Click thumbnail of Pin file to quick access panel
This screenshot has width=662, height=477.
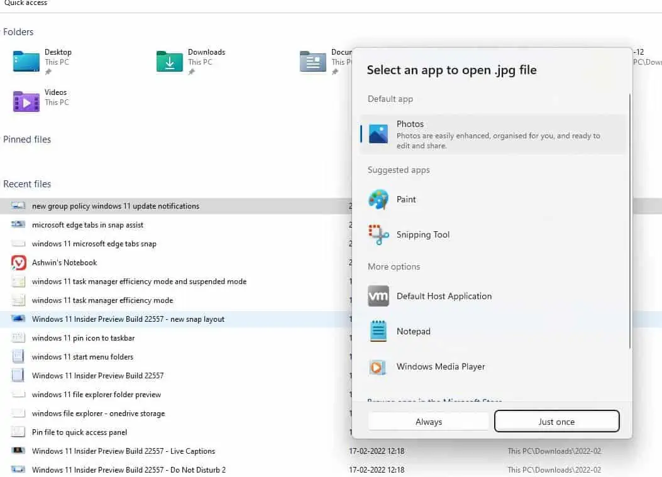(x=18, y=432)
